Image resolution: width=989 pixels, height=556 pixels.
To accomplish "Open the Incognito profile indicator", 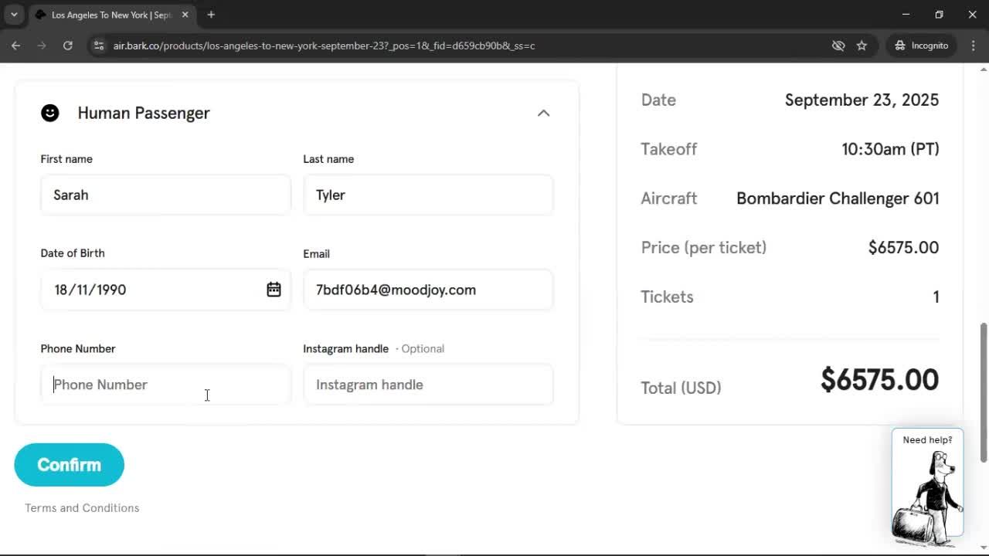I will (x=922, y=46).
